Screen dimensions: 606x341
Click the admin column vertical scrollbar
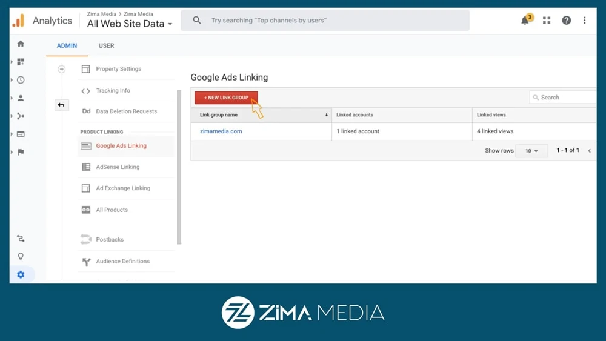coord(179,167)
